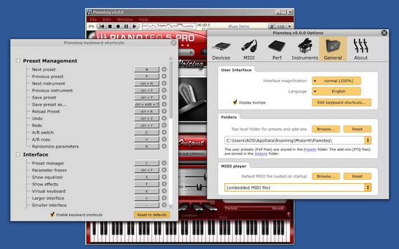
Task: Reset the default MIDI file
Action: pyautogui.click(x=357, y=176)
